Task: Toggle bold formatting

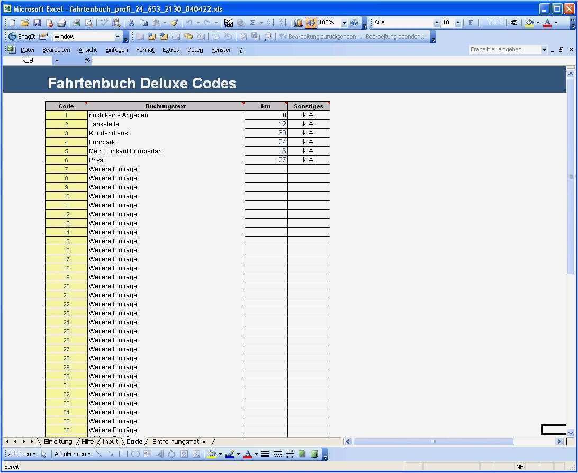Action: tap(471, 22)
